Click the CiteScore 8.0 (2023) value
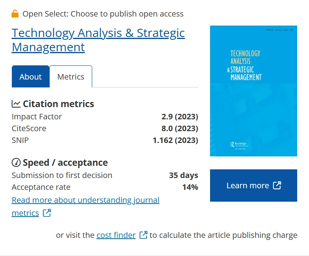 [x=180, y=128]
